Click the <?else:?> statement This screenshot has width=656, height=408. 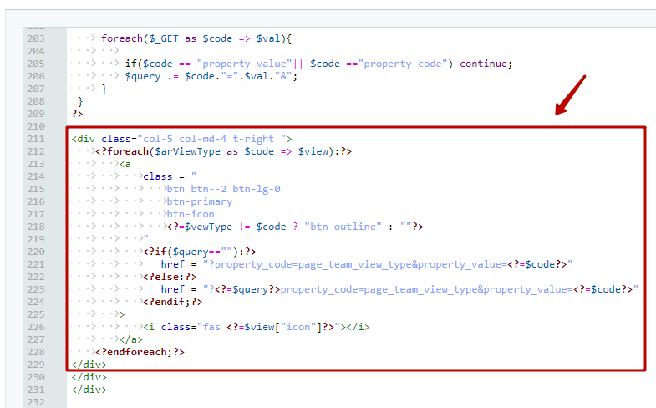170,277
